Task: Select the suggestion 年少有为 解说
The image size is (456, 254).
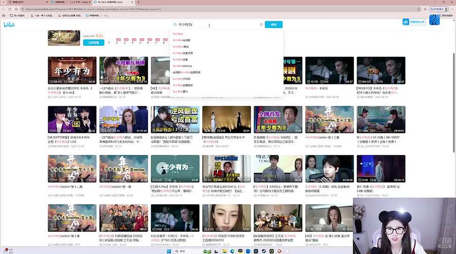Action: pos(181,47)
